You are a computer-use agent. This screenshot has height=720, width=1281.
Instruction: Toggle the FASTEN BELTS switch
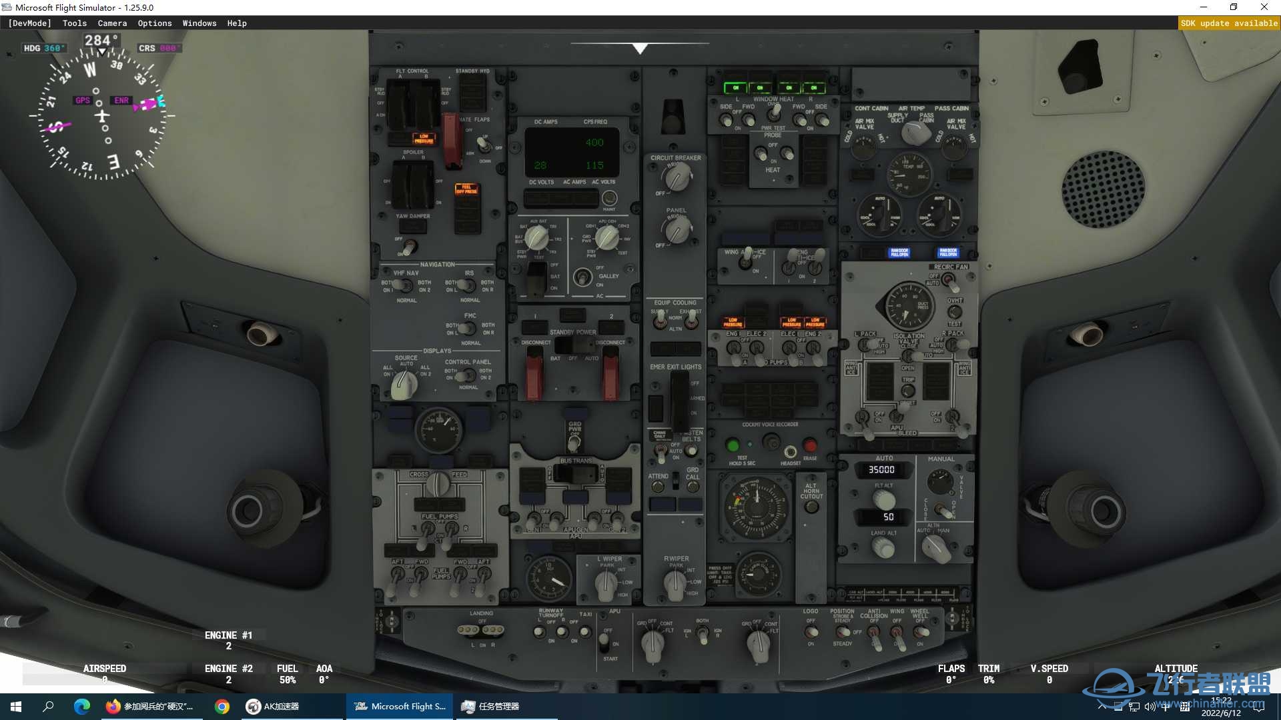pos(692,451)
